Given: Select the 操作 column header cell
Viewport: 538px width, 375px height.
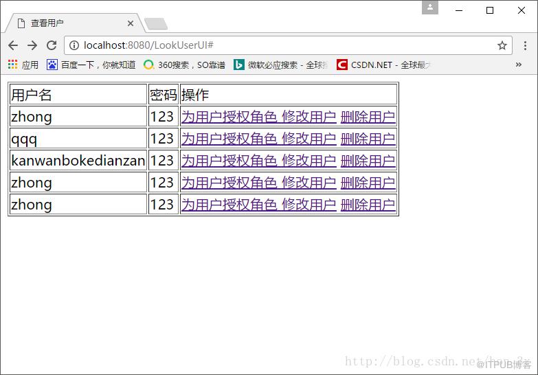Looking at the screenshot, I should tap(289, 94).
